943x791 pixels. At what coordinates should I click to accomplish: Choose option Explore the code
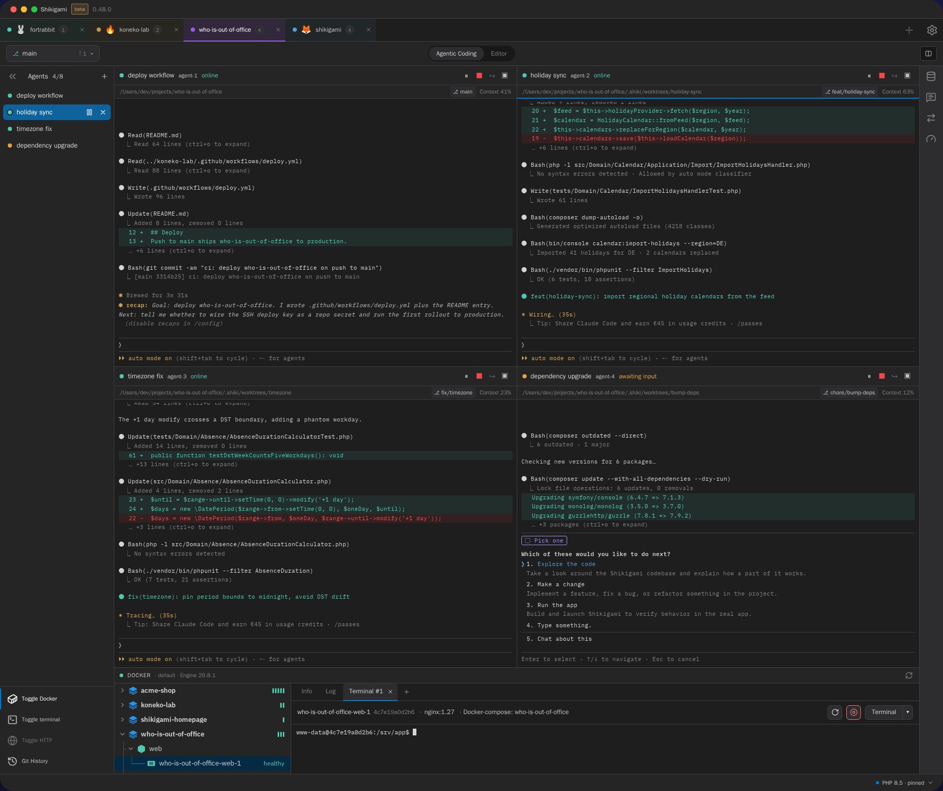(x=566, y=564)
